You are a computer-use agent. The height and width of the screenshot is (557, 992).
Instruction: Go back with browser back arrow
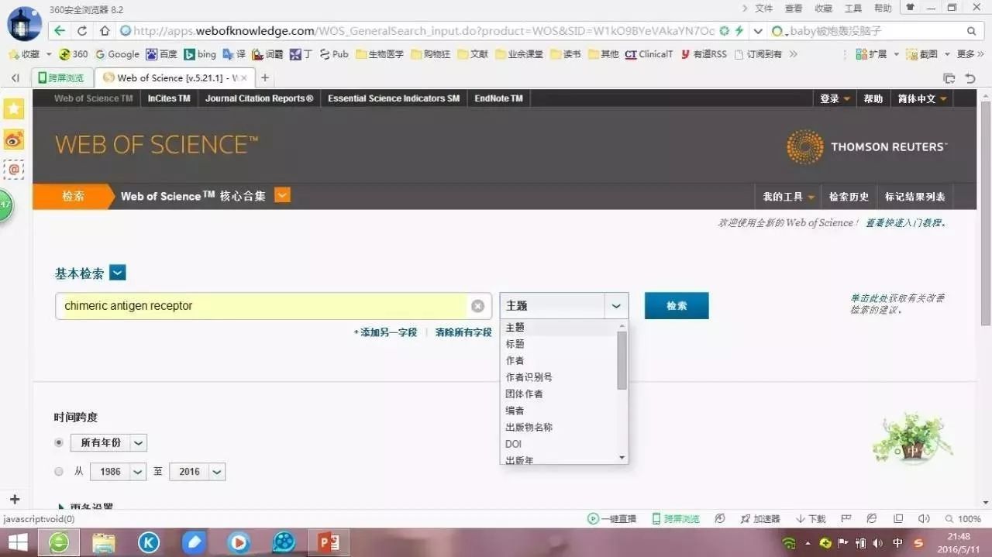coord(60,31)
